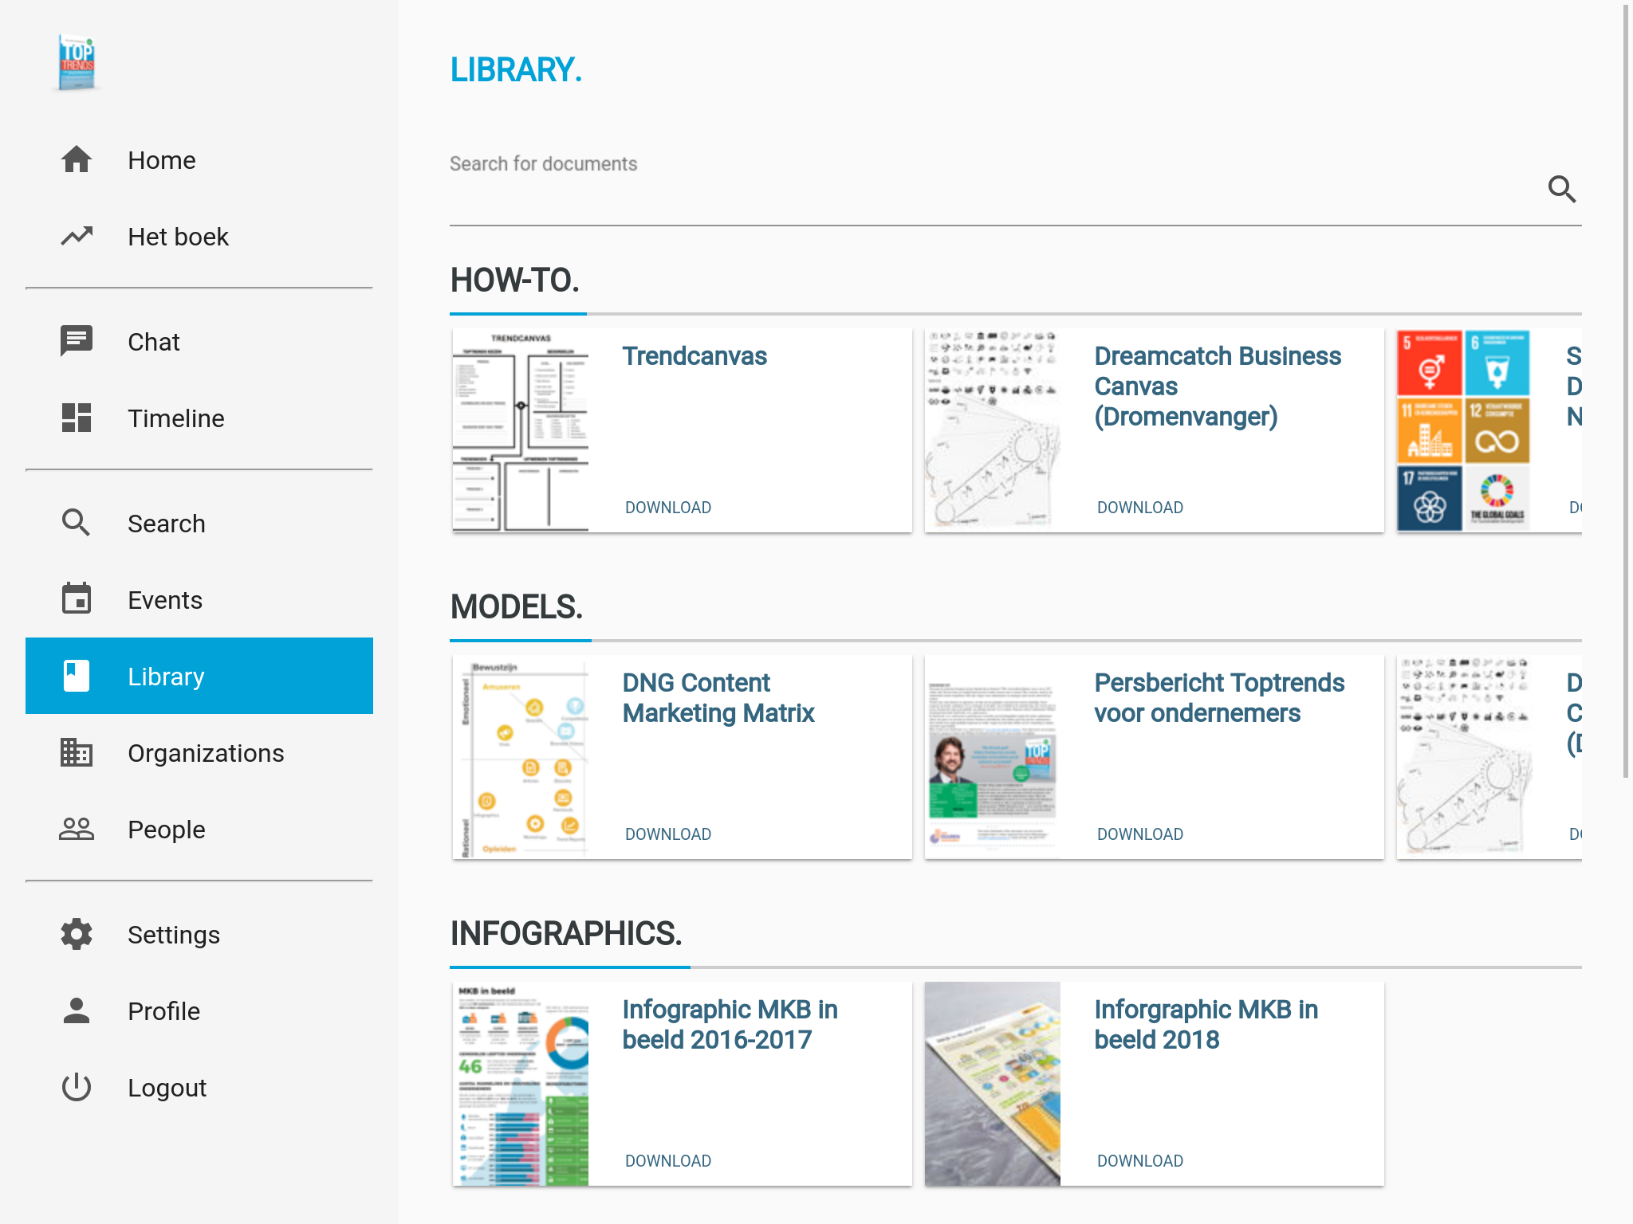
Task: Open Settings via the gear icon
Action: click(x=77, y=934)
